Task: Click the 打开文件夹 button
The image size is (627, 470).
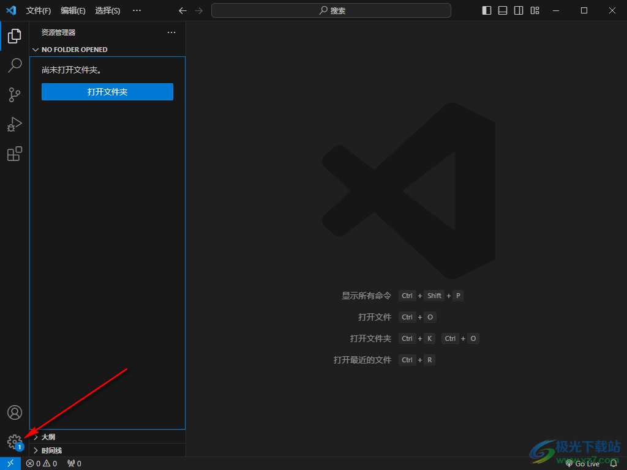Action: [107, 92]
